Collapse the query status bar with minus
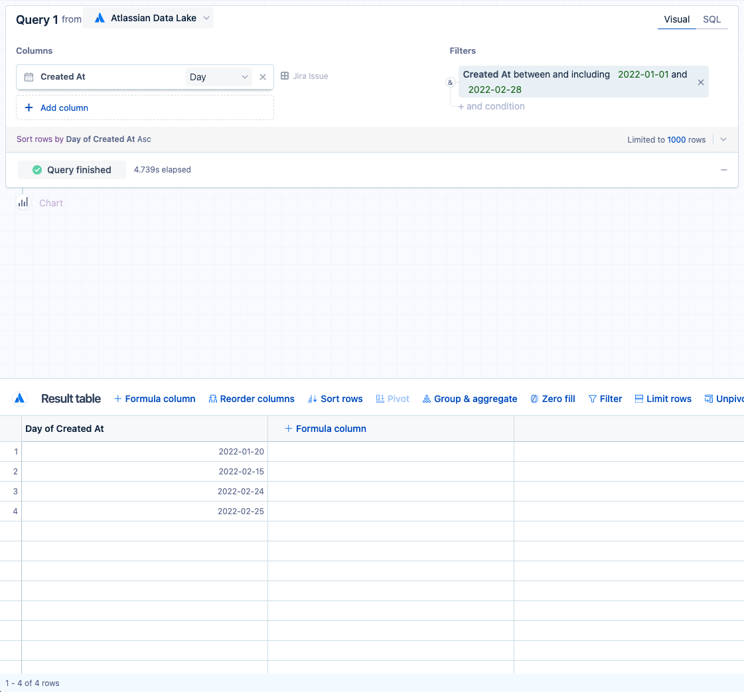The width and height of the screenshot is (744, 692). [x=723, y=170]
